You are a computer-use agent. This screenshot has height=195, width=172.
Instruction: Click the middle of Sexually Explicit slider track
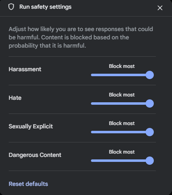[x=121, y=132]
